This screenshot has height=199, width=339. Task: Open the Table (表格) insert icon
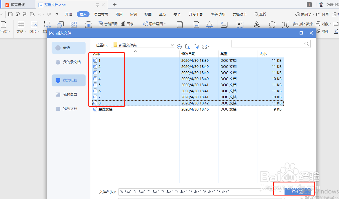point(21,25)
